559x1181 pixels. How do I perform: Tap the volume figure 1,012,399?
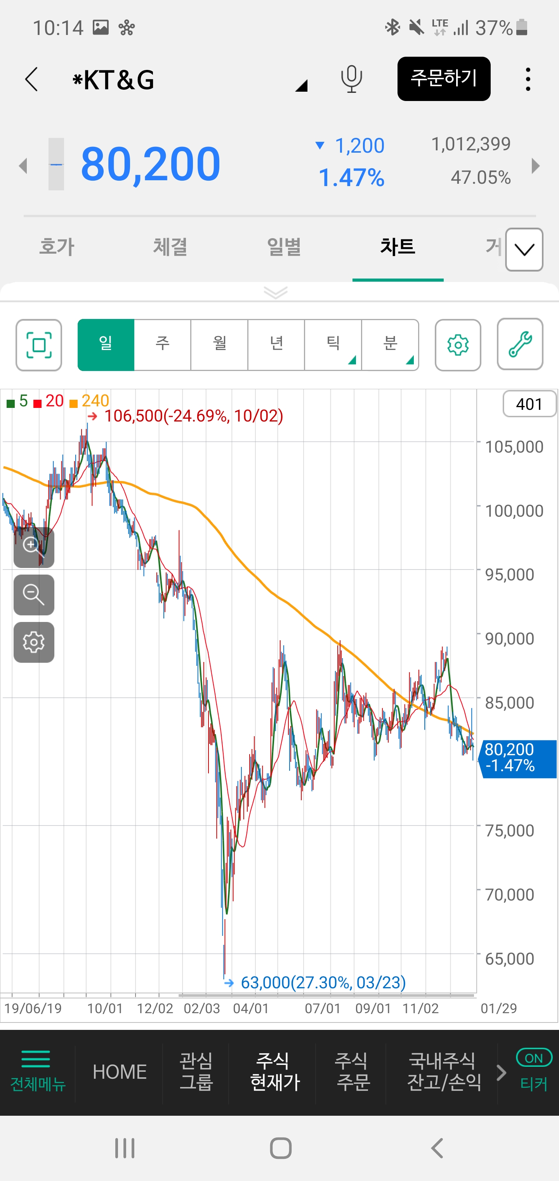point(470,144)
